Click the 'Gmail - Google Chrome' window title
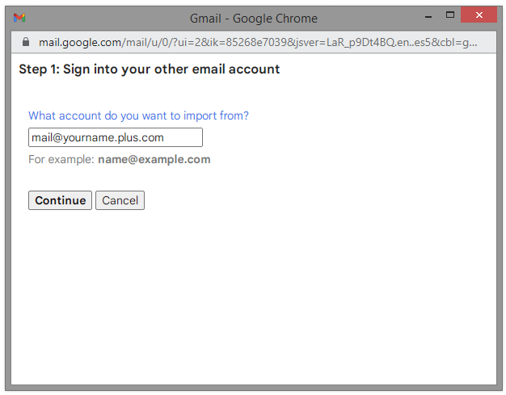Viewport: 506px width, 395px height. point(254,19)
